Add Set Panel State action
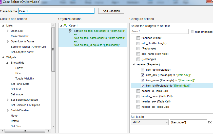The height and width of the screenshot is (134, 213). (x=20, y=84)
